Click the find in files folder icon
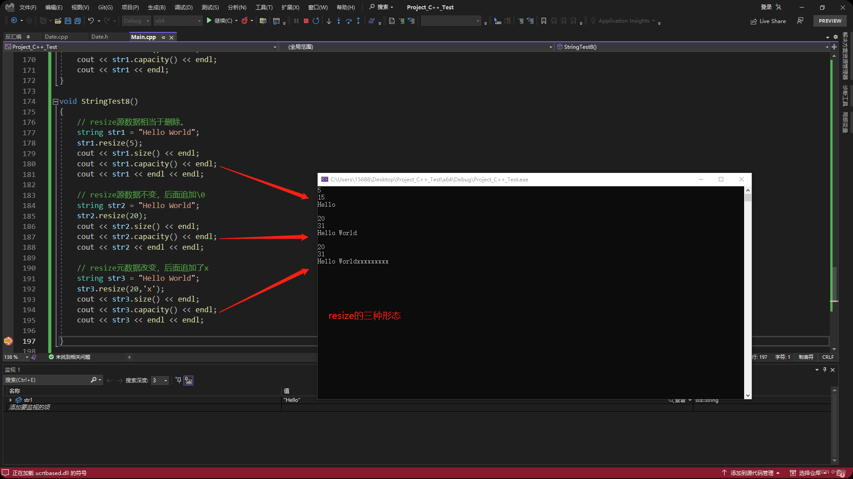 263,21
